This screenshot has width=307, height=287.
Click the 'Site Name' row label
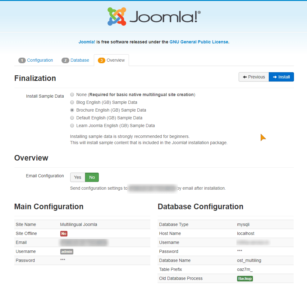tap(26, 224)
